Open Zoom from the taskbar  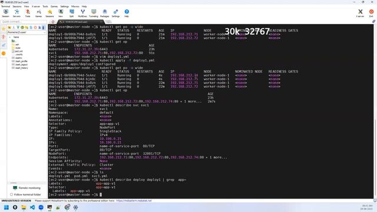click(x=41, y=207)
